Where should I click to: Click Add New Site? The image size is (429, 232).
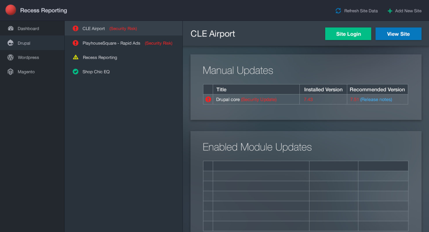[405, 11]
